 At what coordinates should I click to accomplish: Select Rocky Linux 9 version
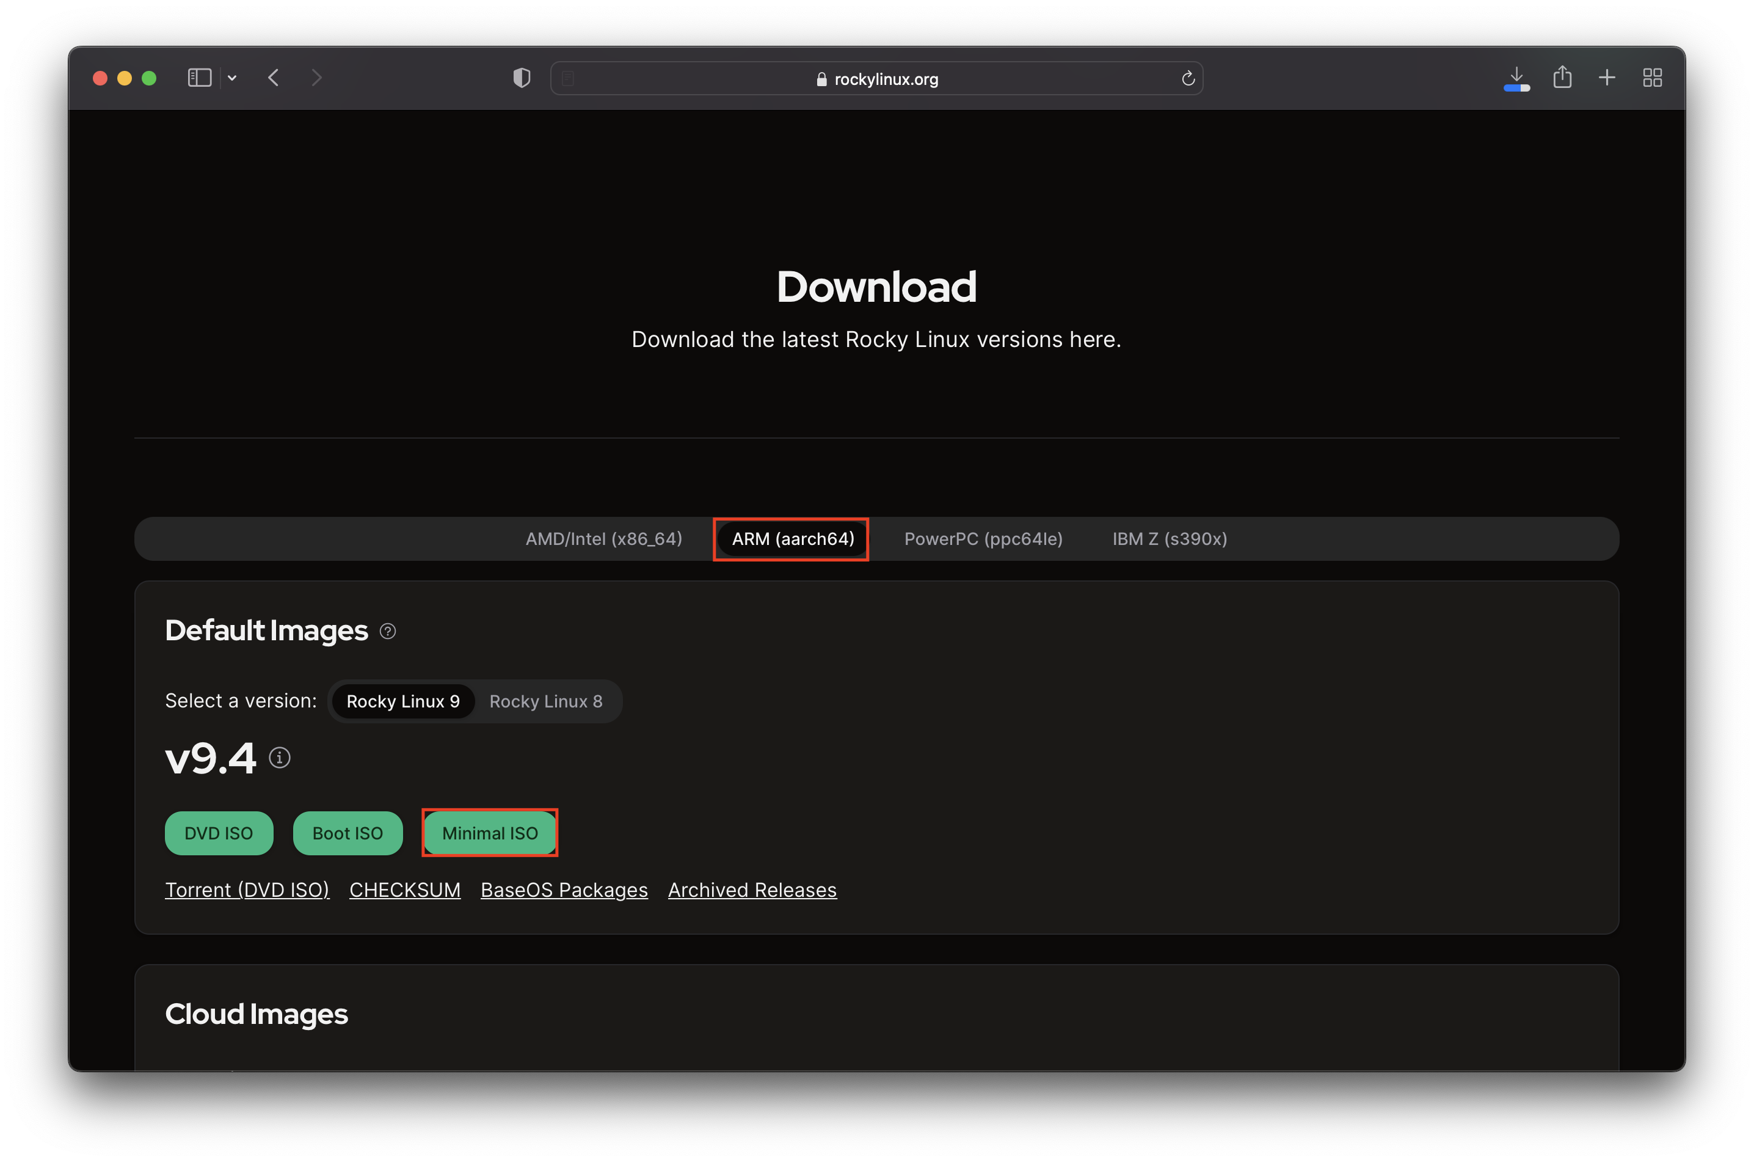coord(403,701)
